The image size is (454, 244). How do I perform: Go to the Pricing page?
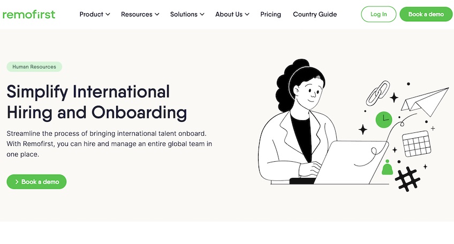[x=270, y=14]
